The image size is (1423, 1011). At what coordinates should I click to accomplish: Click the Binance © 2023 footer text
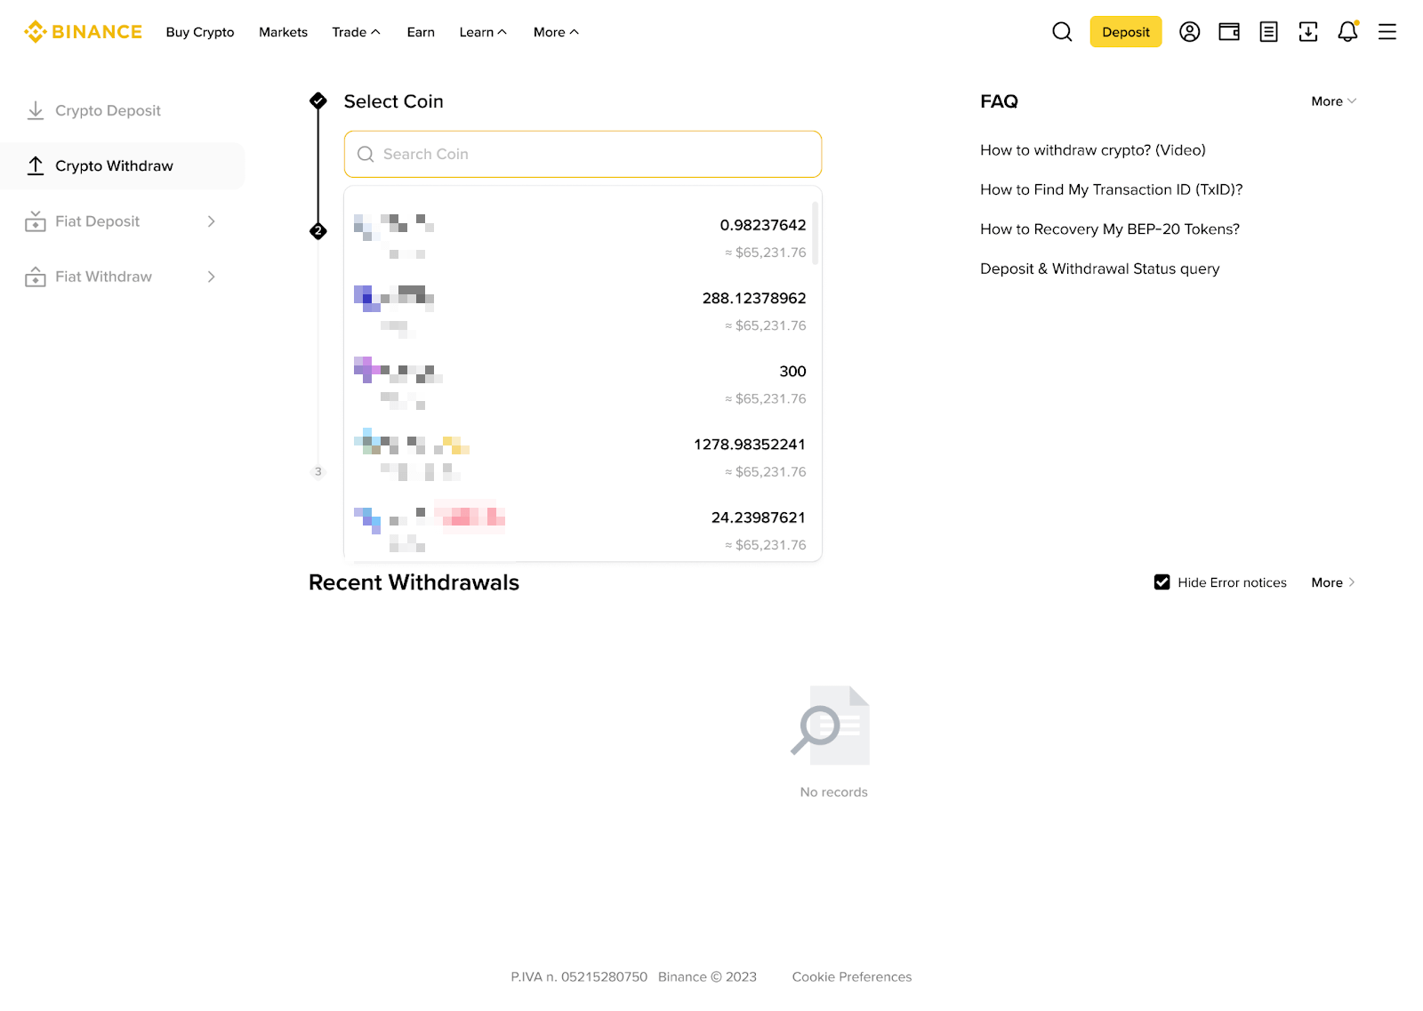pos(707,976)
